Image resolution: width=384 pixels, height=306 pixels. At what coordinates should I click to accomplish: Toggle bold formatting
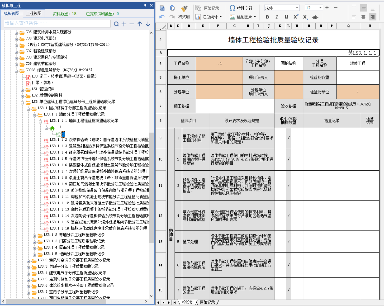[267, 17]
